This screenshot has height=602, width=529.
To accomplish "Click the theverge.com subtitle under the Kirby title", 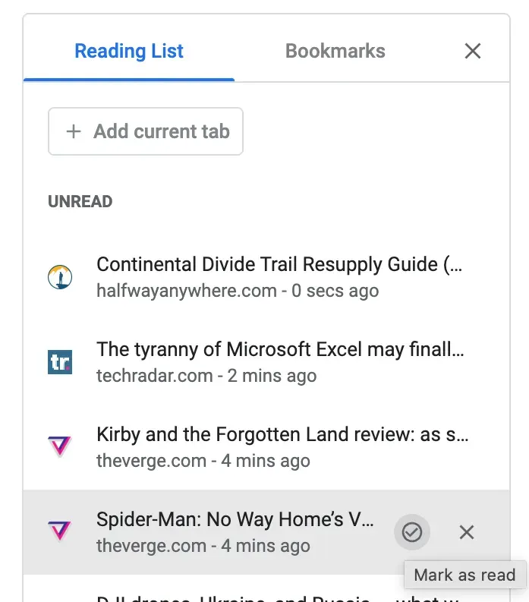I will point(203,461).
